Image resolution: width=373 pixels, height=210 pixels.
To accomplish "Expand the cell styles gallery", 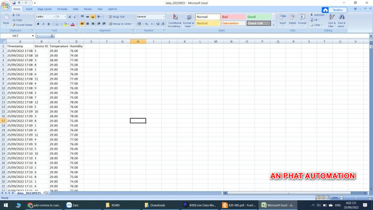I will pos(273,24).
